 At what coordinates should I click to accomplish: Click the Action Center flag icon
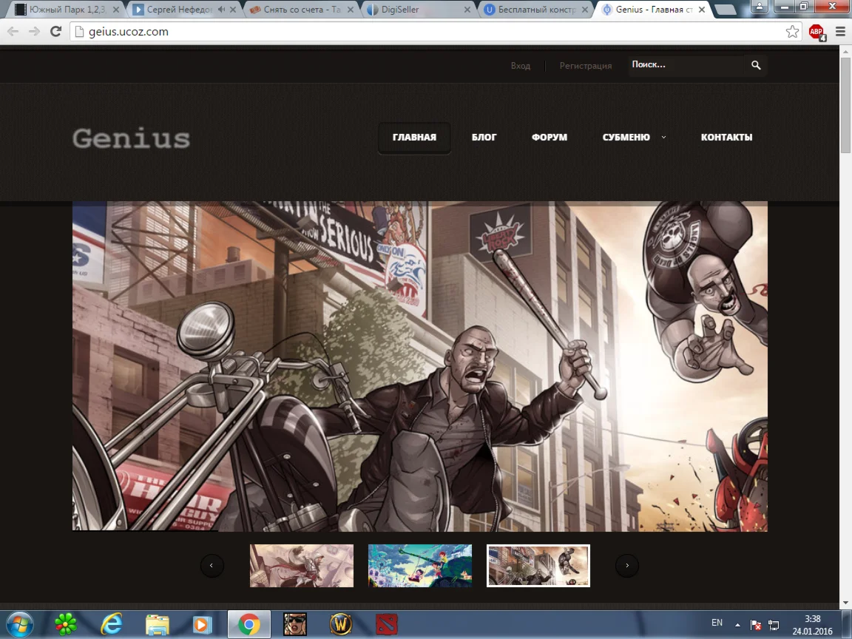755,625
